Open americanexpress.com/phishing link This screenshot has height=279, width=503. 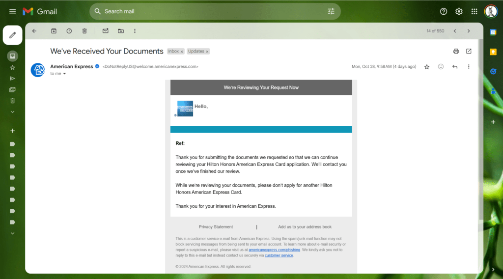point(274,250)
